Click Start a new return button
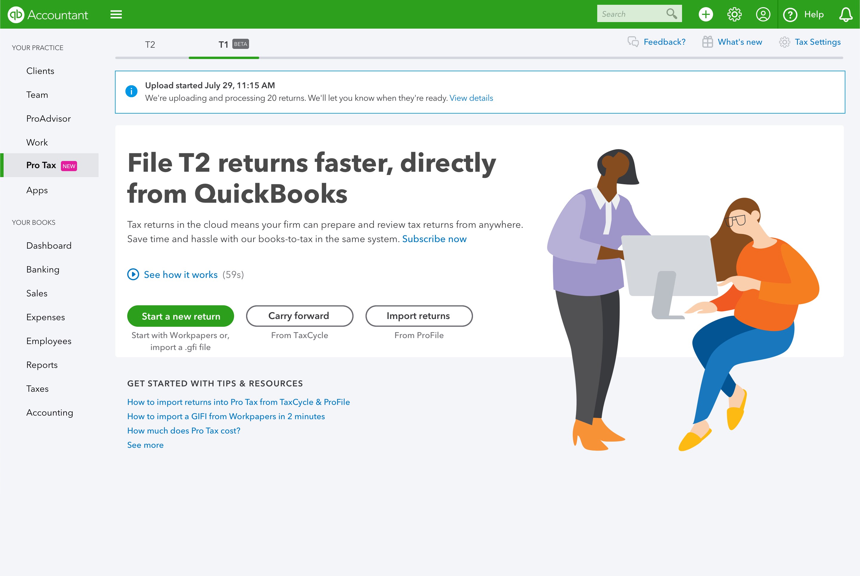 pyautogui.click(x=181, y=316)
